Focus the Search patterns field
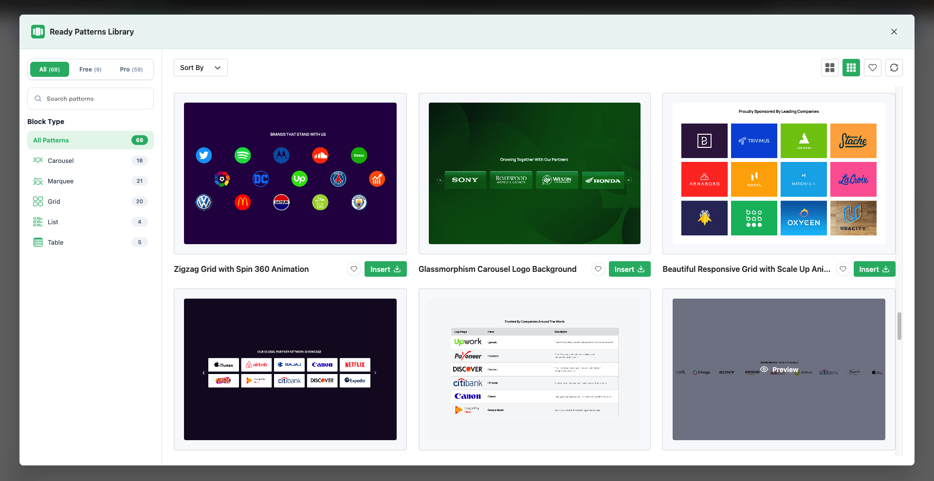 91,99
